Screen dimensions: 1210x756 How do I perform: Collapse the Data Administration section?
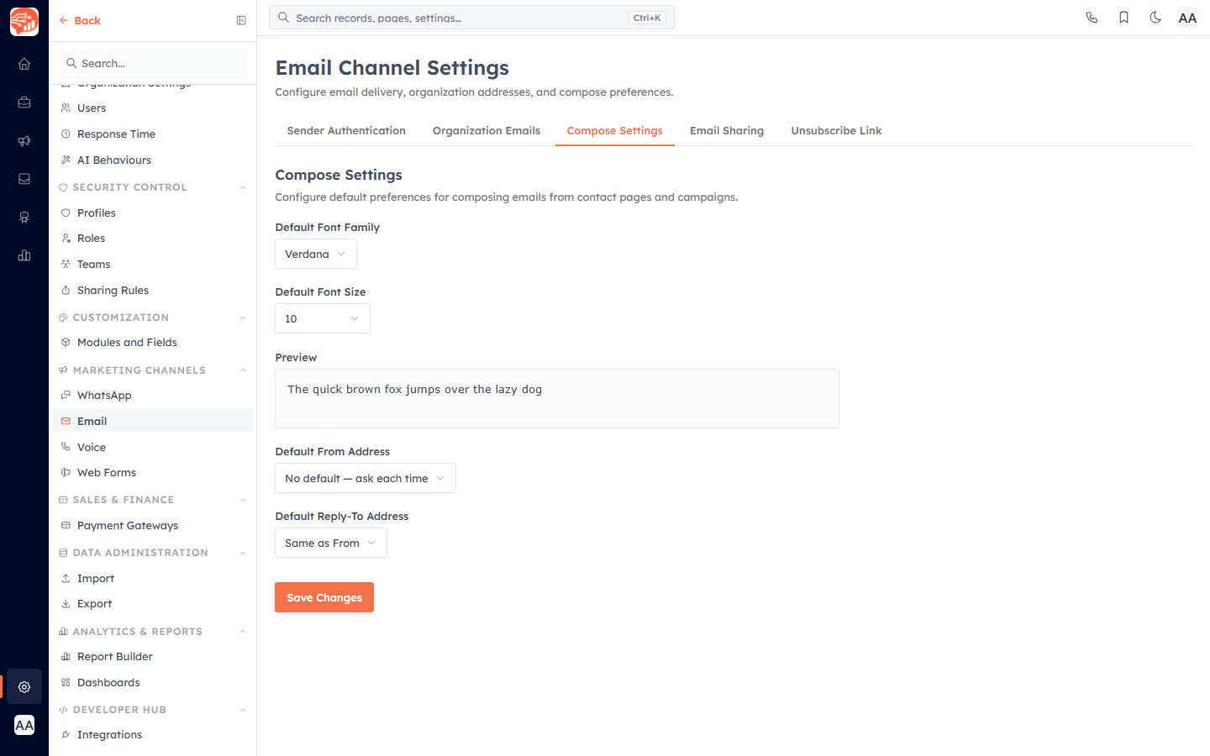(152, 553)
